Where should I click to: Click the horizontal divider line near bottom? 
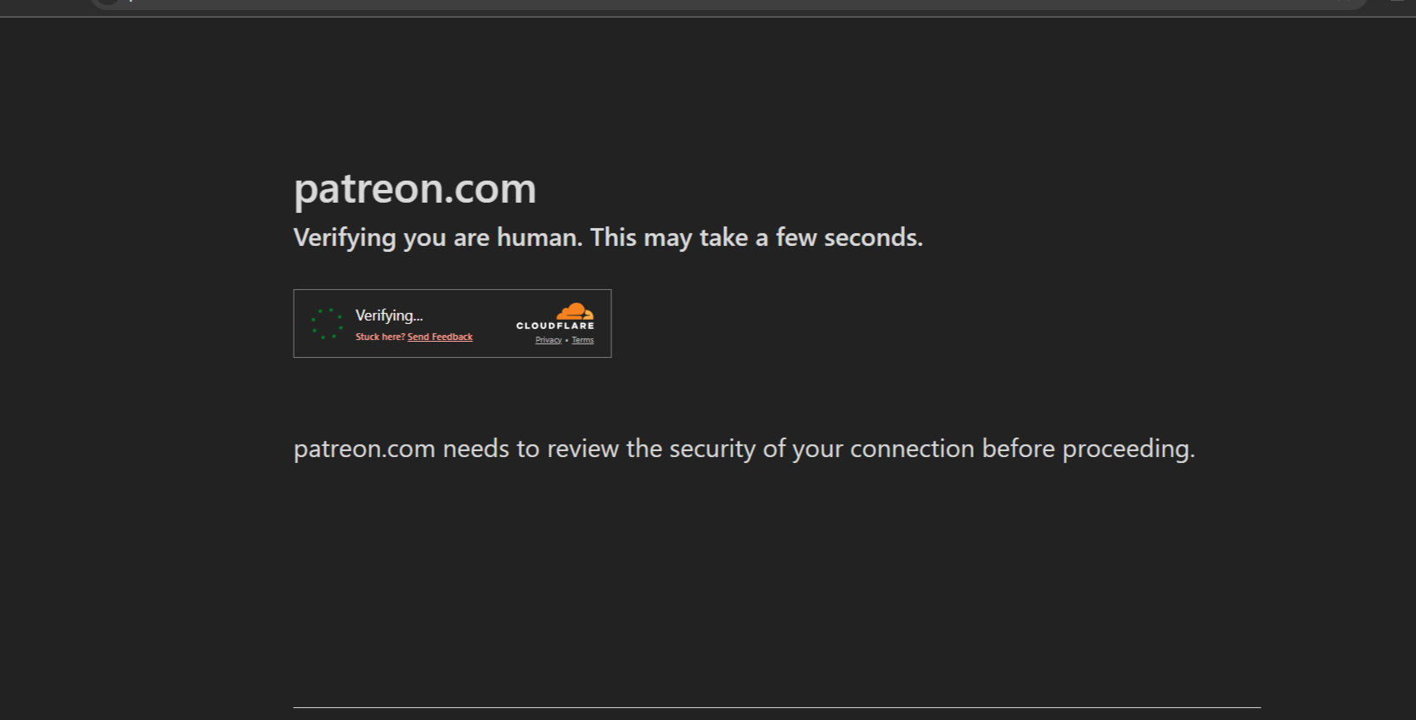click(x=777, y=707)
